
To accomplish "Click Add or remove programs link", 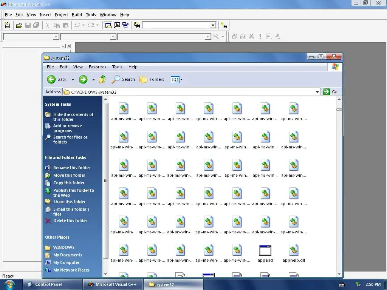I will click(67, 128).
